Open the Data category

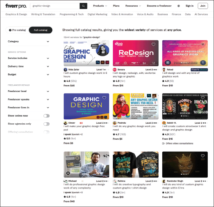tap(187, 14)
